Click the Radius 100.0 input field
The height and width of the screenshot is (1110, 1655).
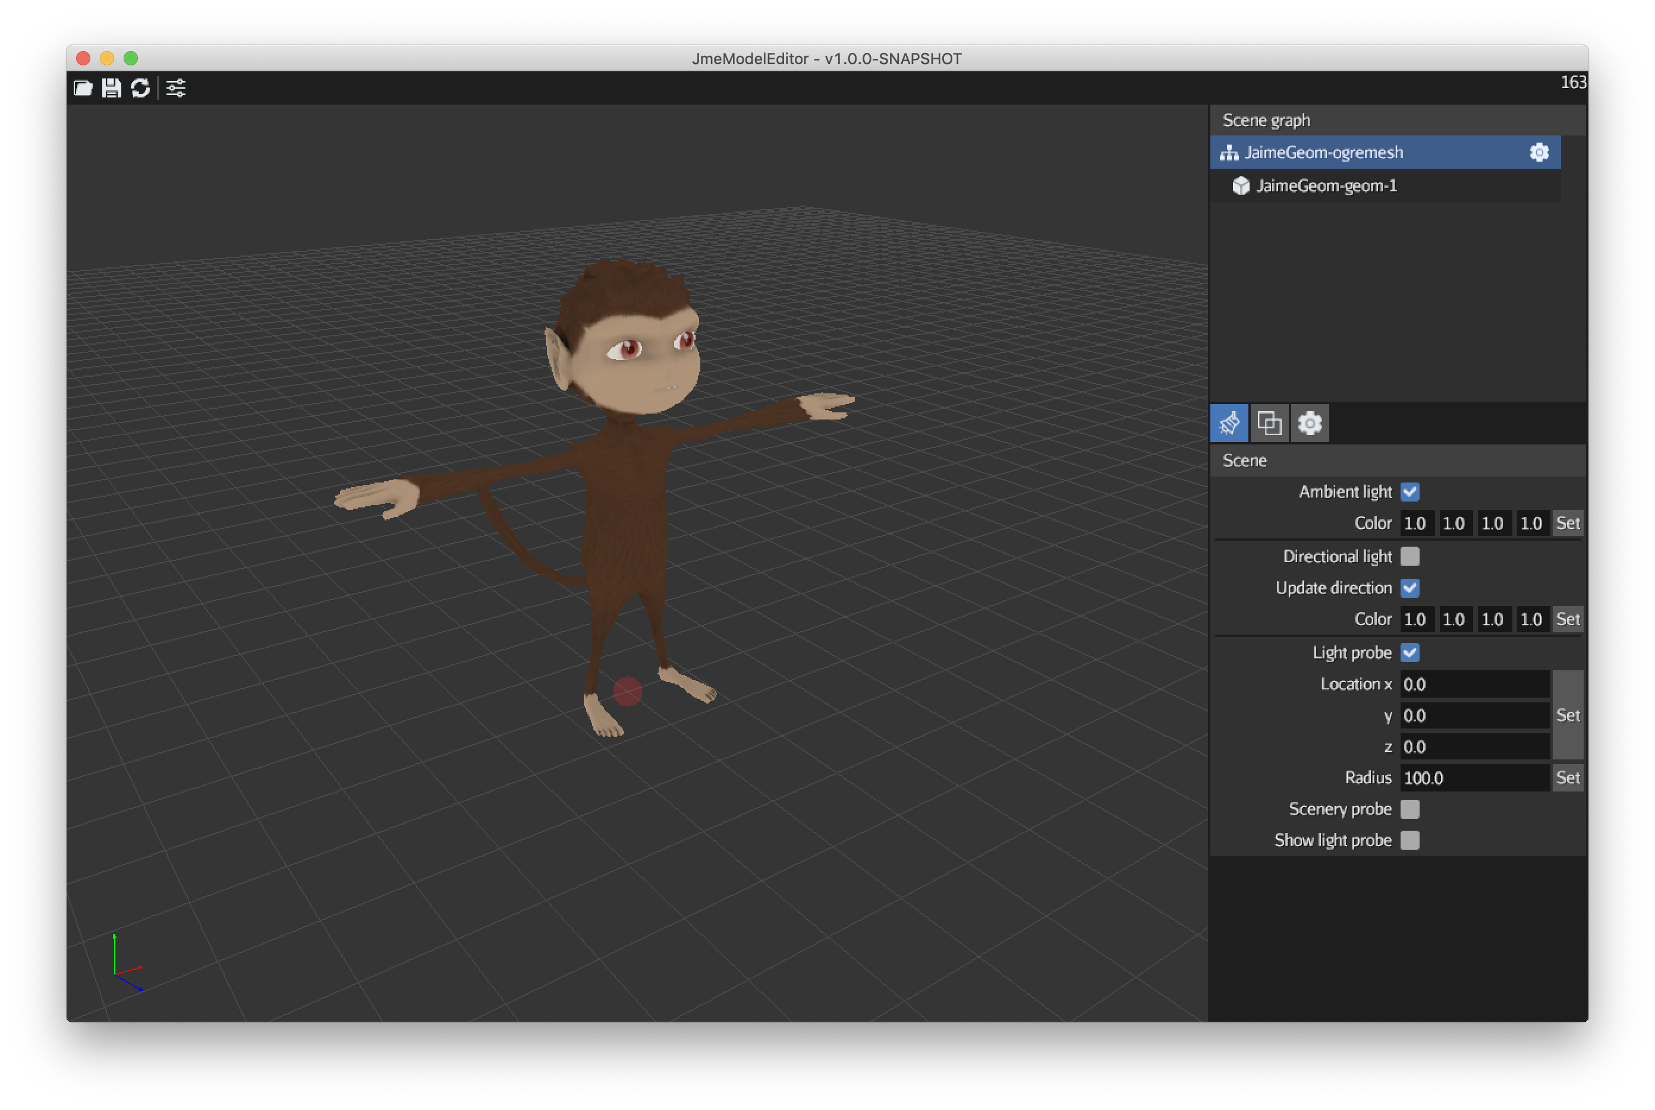pyautogui.click(x=1474, y=778)
